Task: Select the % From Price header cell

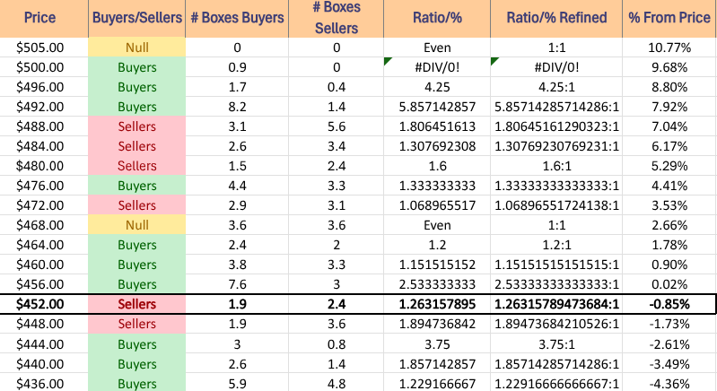Action: (669, 18)
